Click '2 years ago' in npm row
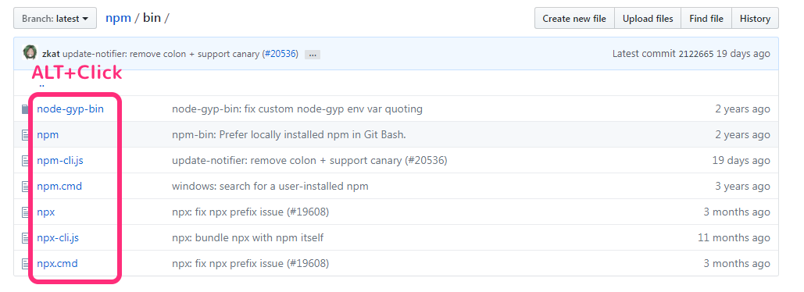The width and height of the screenshot is (804, 292). click(x=742, y=135)
